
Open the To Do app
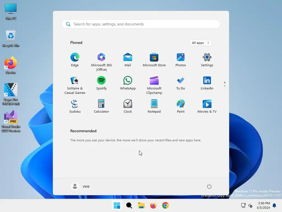pyautogui.click(x=181, y=83)
